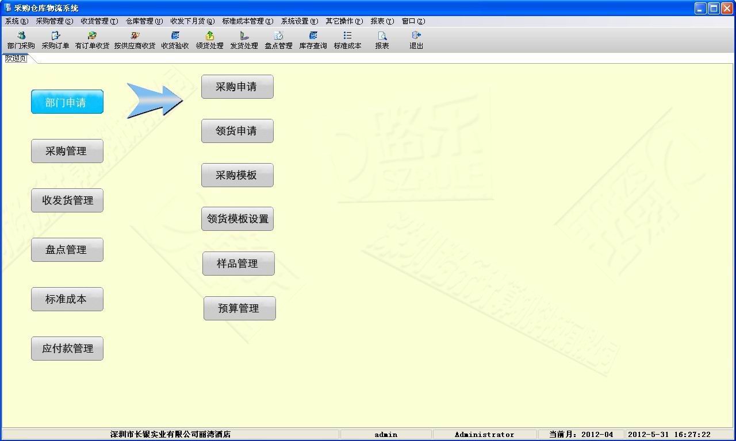Open 库存查询 from the toolbar

313,40
